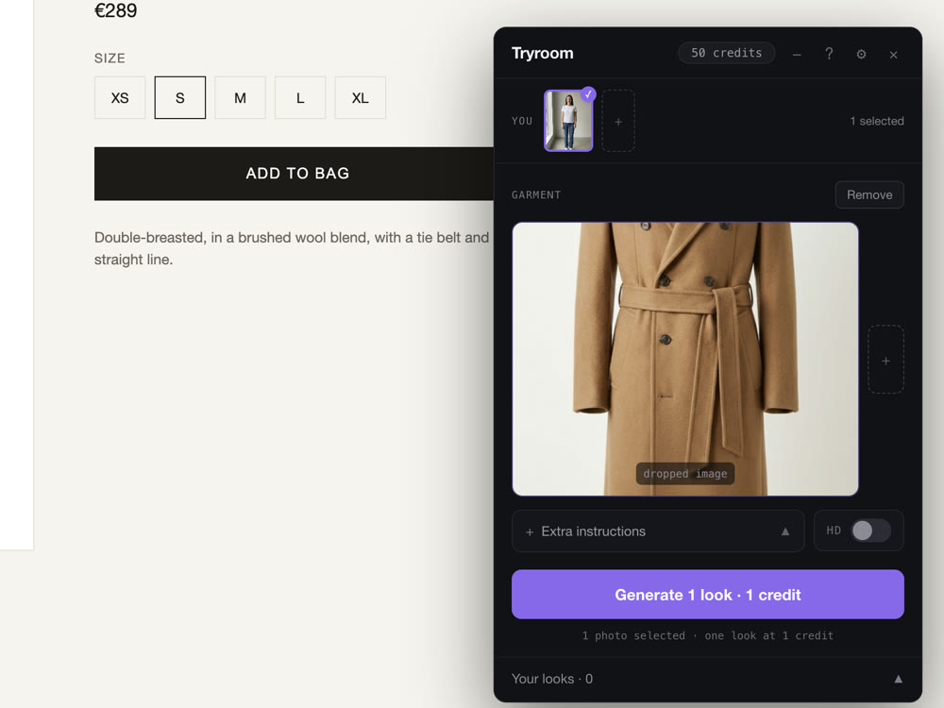Minimize the Tryroom panel
Viewport: 944px width, 708px height.
(x=797, y=54)
